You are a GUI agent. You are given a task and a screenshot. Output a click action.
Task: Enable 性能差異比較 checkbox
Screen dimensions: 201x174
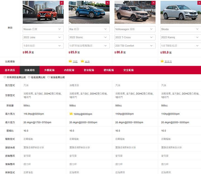coord(29,77)
